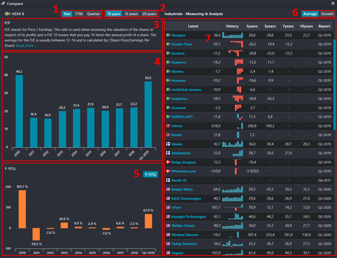
Task: Click Wireless Telecom 3years value 387,4
Action: point(252,235)
